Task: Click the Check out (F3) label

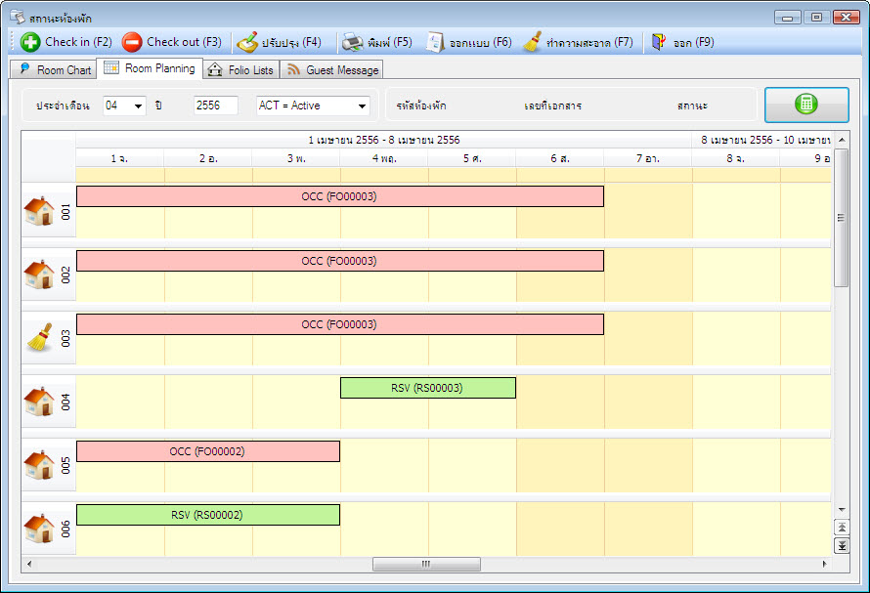Action: 184,42
